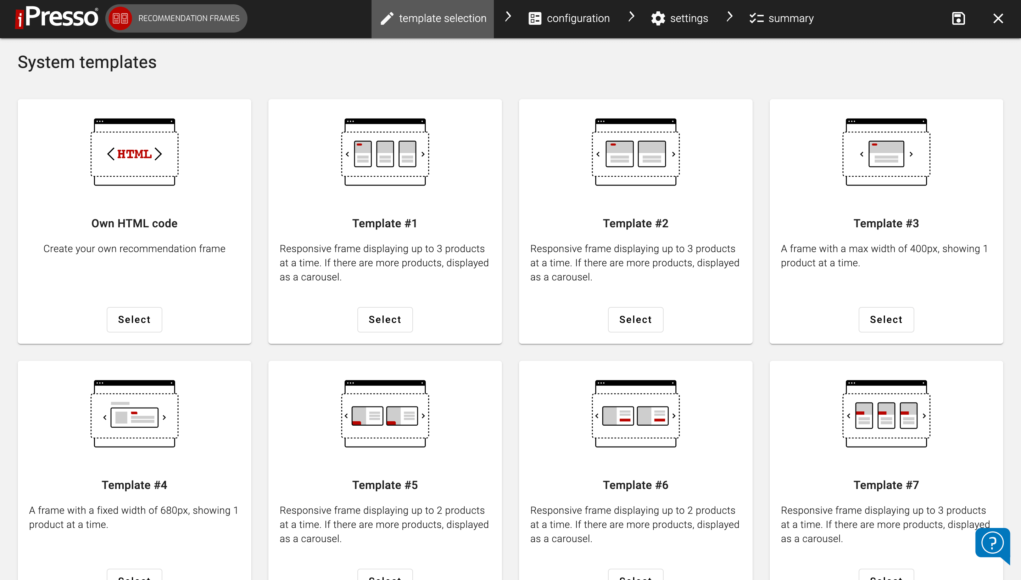Click the configuration grid icon
1021x580 pixels.
click(x=535, y=18)
